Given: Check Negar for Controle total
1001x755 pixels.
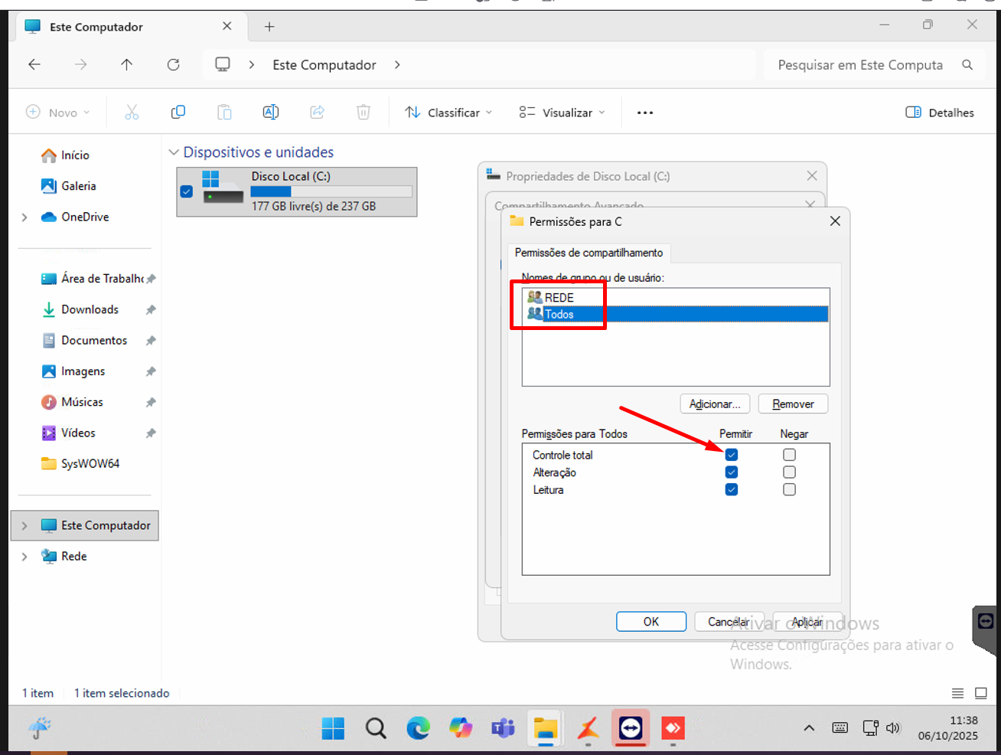Looking at the screenshot, I should coord(789,455).
